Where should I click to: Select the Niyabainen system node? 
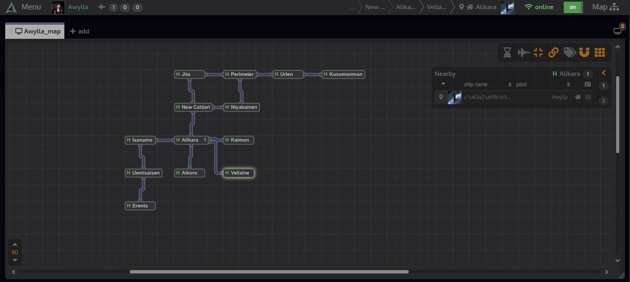(241, 107)
